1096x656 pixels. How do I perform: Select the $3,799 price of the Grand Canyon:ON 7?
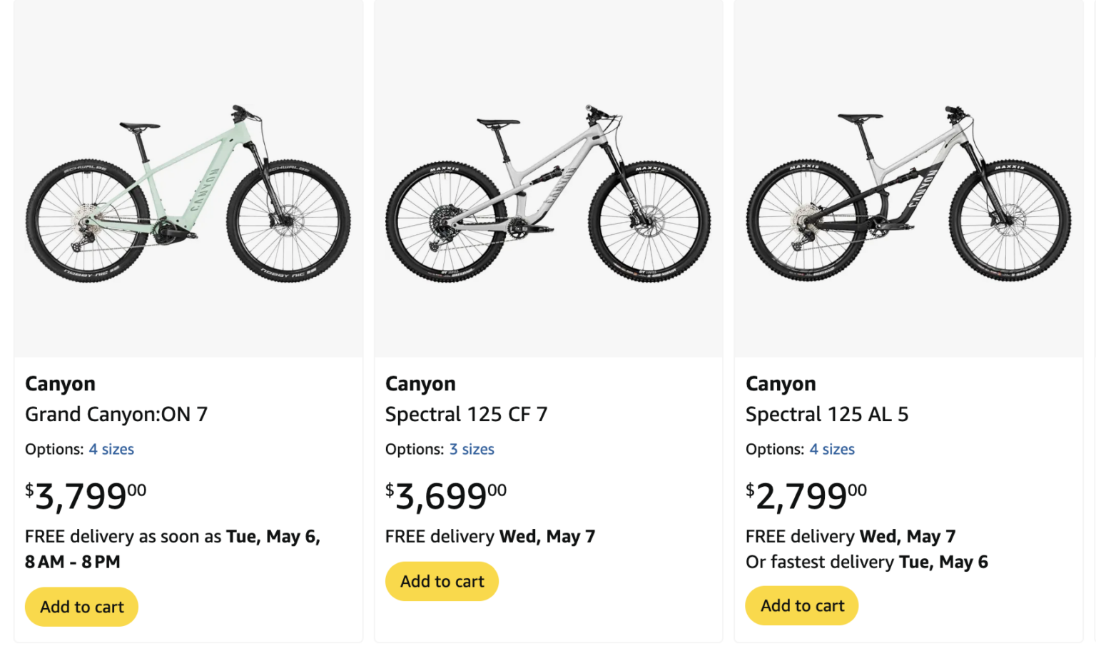[x=84, y=494]
